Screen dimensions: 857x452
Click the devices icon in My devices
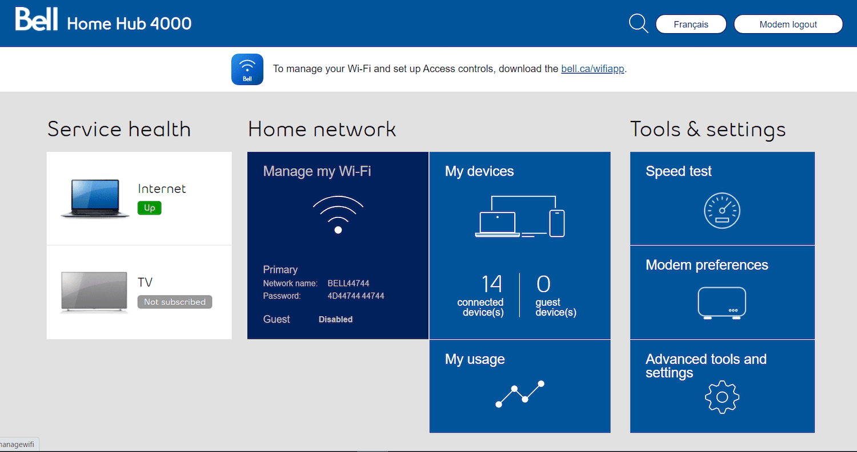520,217
